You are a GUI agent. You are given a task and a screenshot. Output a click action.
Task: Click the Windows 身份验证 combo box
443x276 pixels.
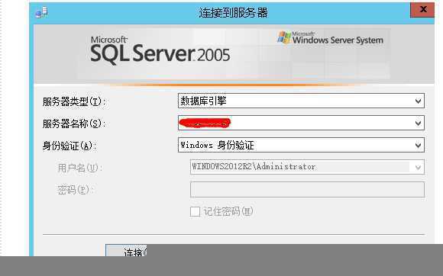click(301, 145)
